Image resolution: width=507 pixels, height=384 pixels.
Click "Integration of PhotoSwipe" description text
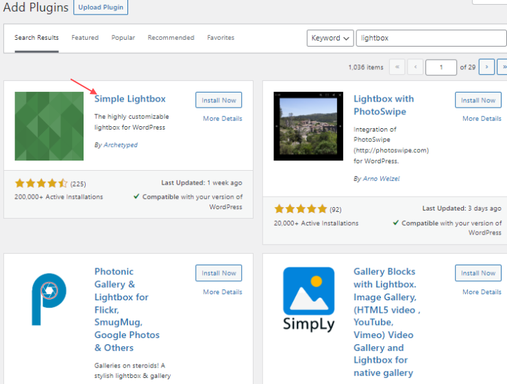point(391,145)
